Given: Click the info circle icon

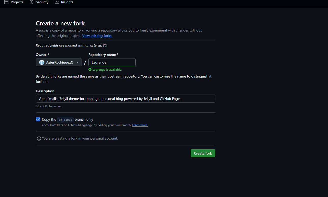Looking at the screenshot, I should (x=39, y=139).
